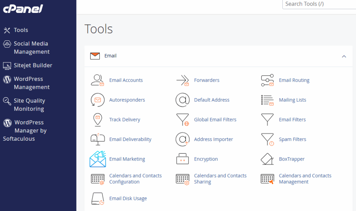Click the Spam Filters funnel icon
356x211 pixels.
click(267, 139)
